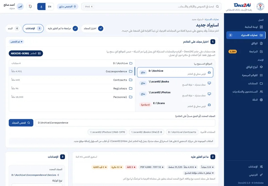Click the reference lists icon in sidebar
This screenshot has height=186, width=268.
pyautogui.click(x=261, y=75)
